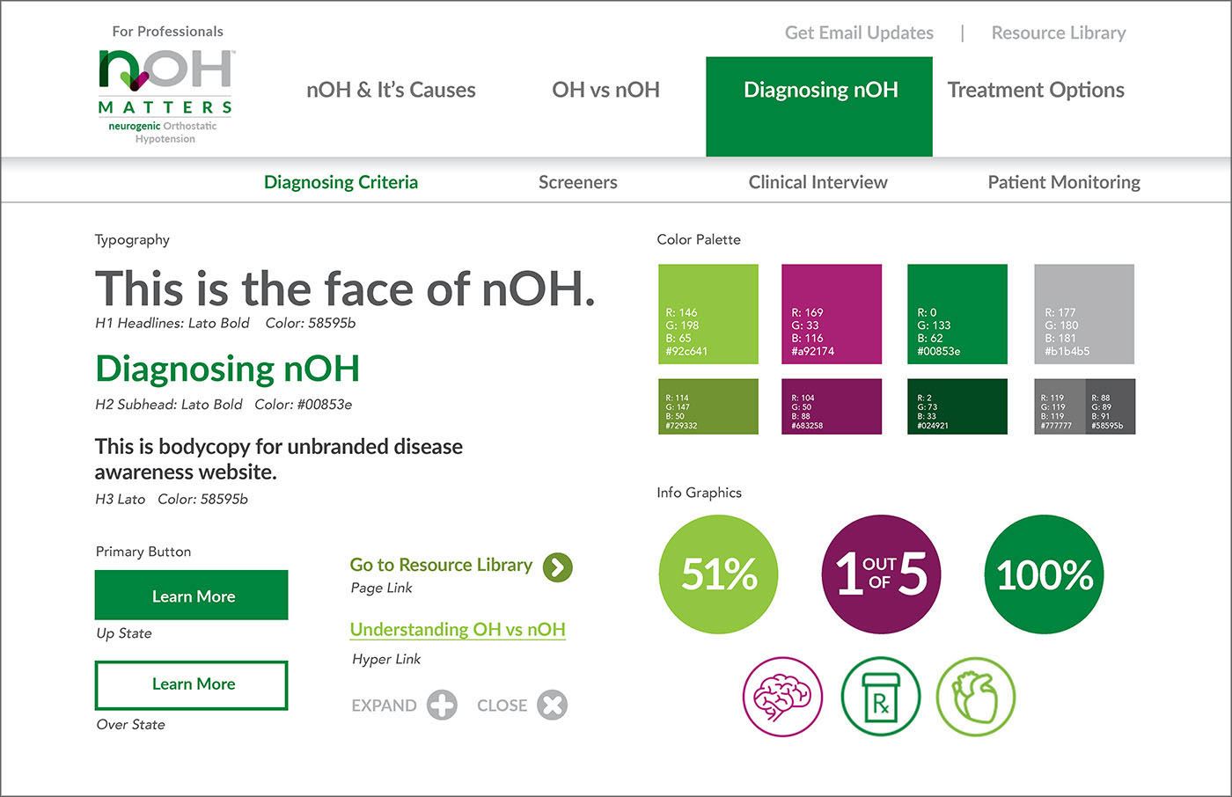Click the headline This is the face of nOH.

345,289
